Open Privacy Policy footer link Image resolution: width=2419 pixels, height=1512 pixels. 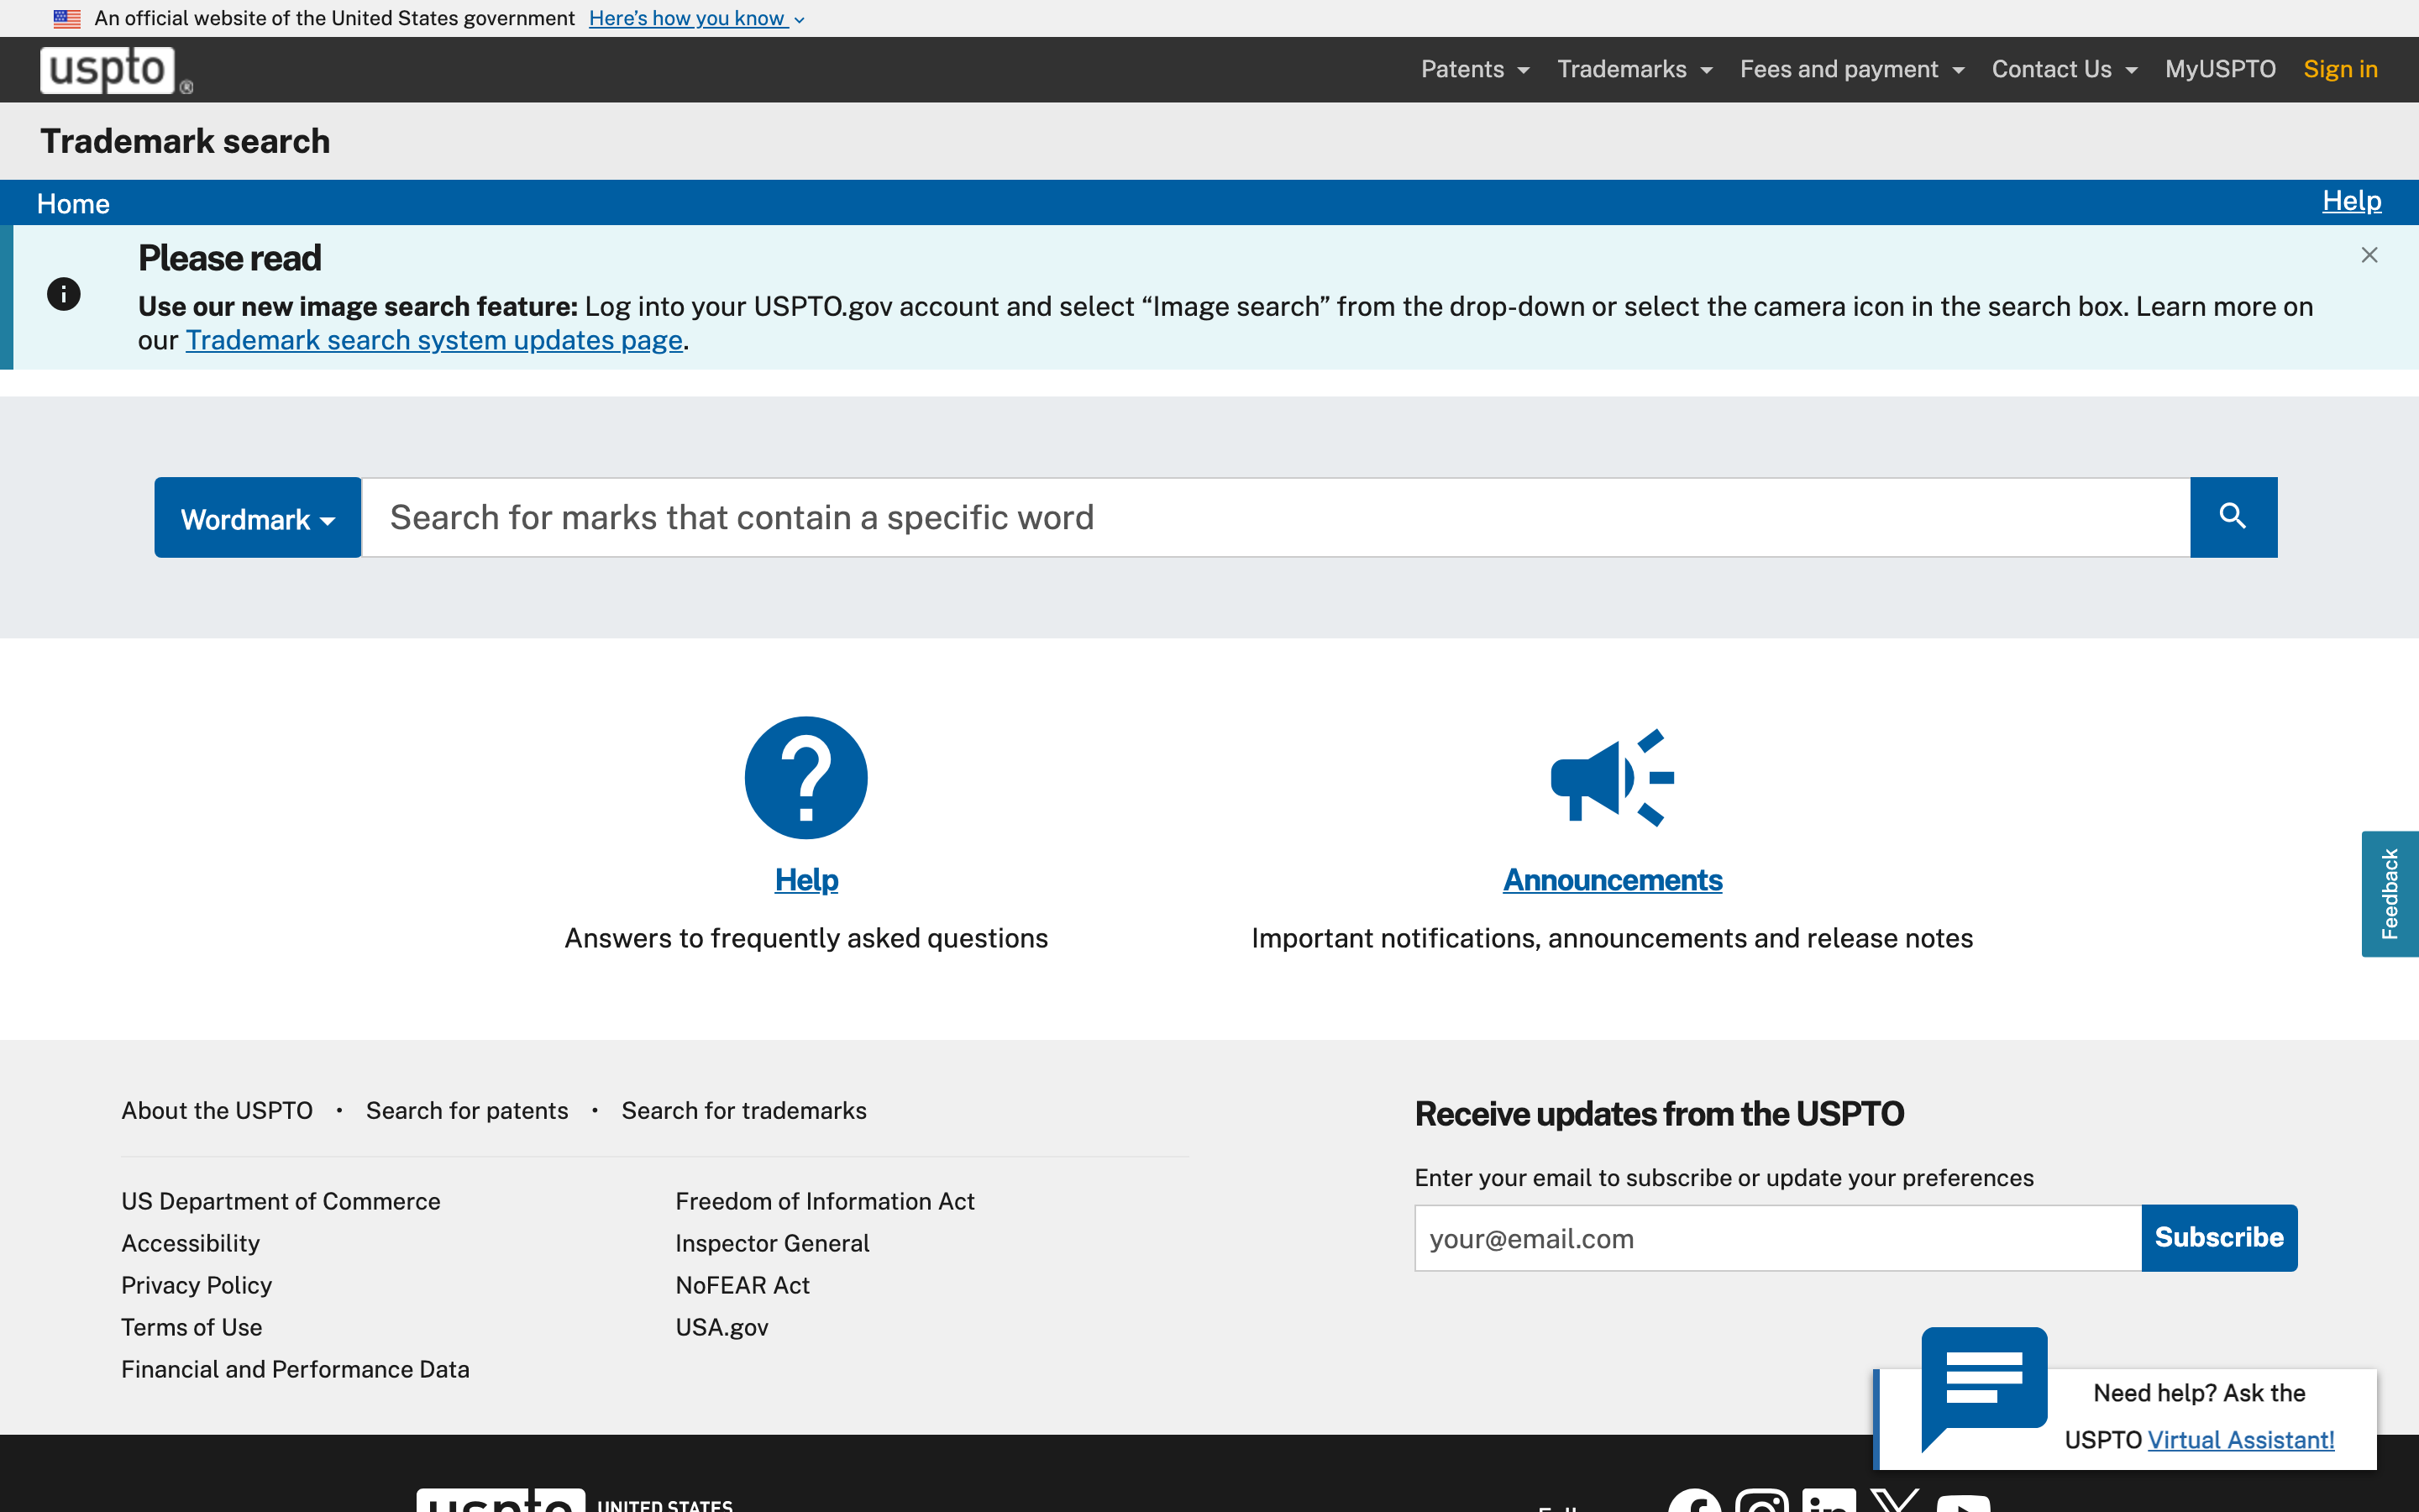tap(196, 1285)
